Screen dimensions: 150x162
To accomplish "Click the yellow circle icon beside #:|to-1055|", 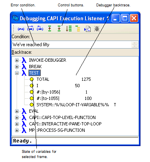I will [32, 98].
